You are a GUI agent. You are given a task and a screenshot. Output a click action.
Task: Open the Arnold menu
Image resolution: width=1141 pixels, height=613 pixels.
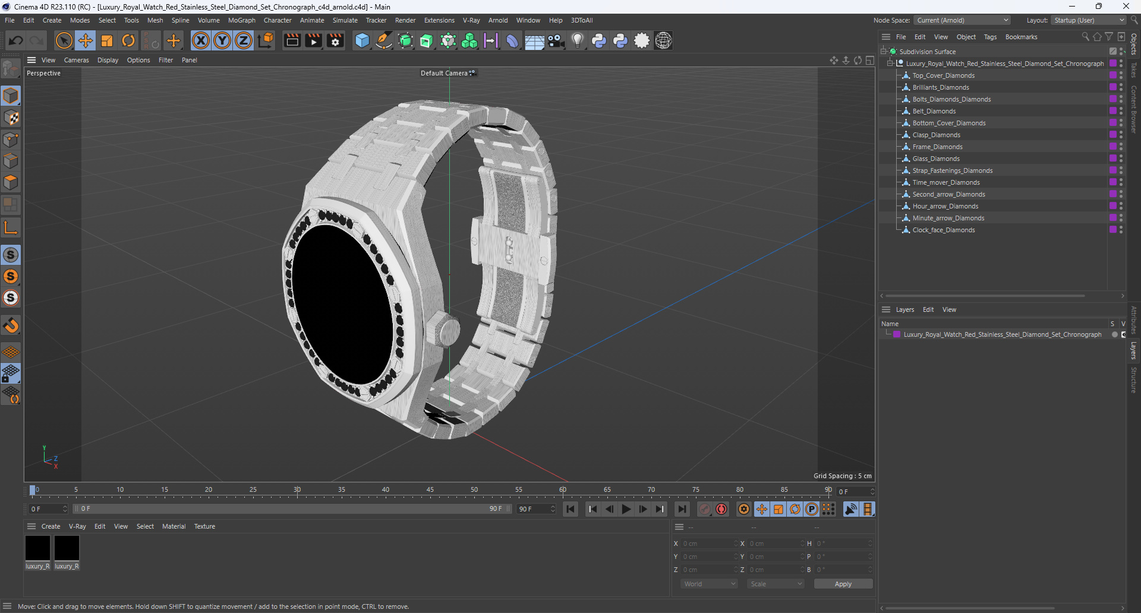pos(498,20)
